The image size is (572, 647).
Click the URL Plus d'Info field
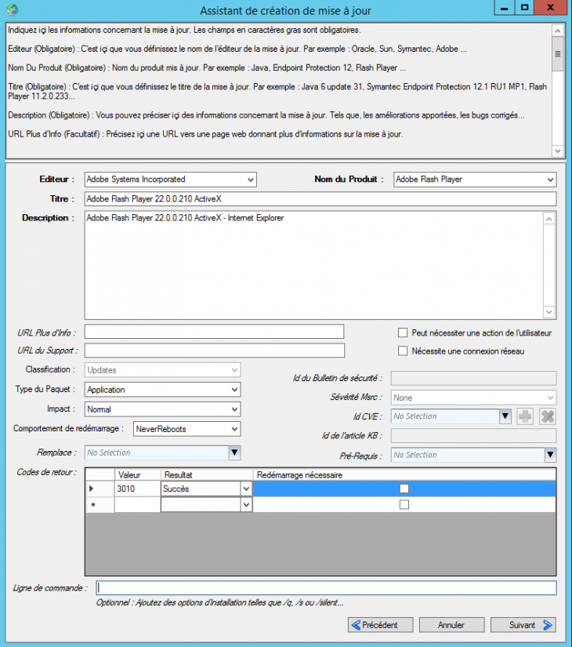214,332
